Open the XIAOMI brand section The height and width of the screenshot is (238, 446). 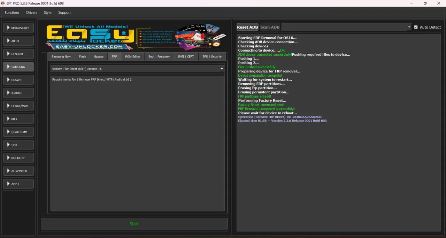pyautogui.click(x=18, y=93)
